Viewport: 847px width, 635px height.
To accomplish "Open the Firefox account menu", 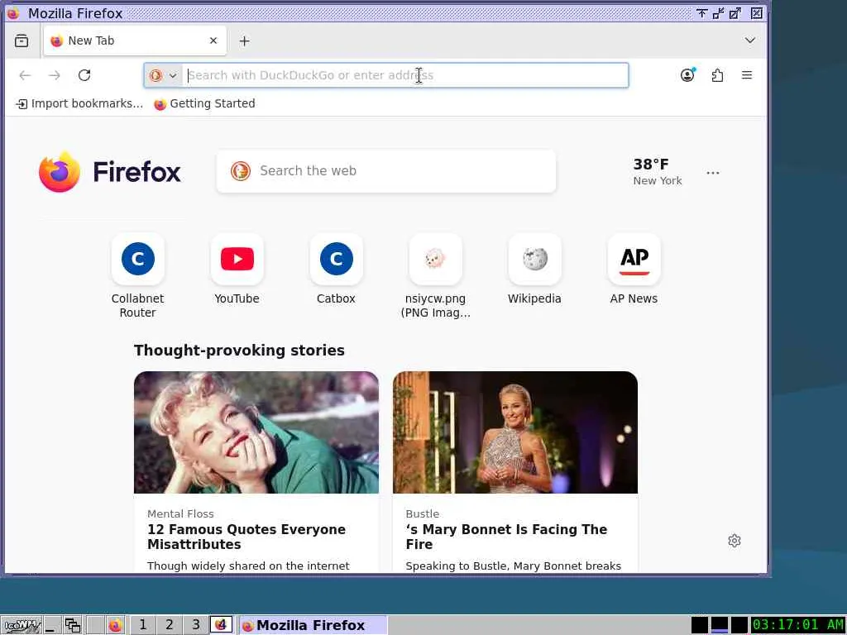I will 687,75.
